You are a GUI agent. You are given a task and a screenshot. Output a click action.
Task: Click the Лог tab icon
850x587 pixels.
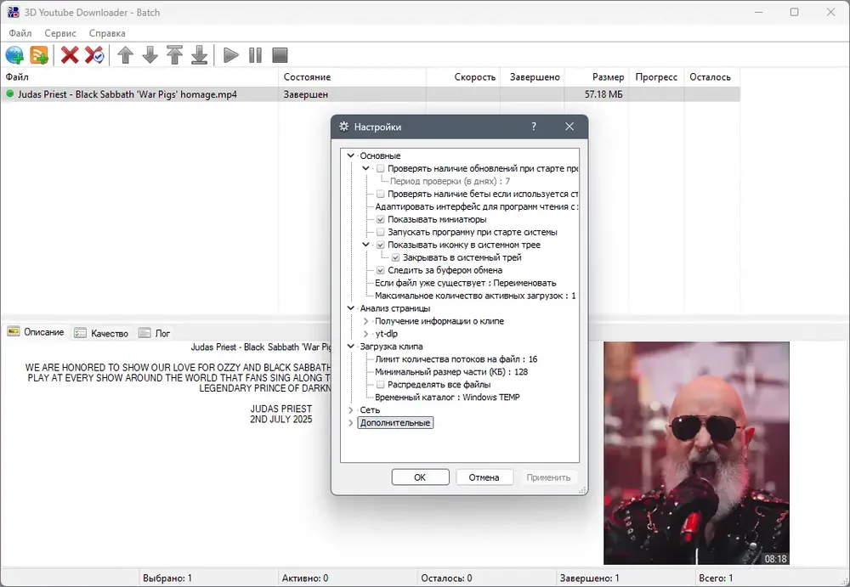point(144,333)
